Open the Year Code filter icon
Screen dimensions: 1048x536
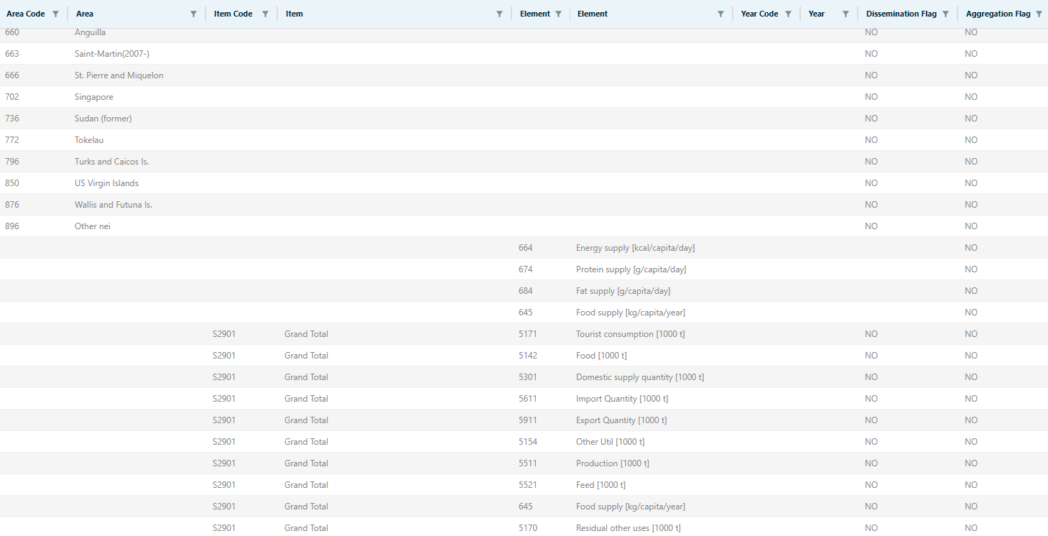point(788,14)
